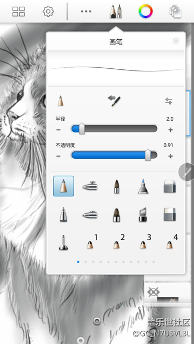Decrease opacity with the minus button

(58, 156)
